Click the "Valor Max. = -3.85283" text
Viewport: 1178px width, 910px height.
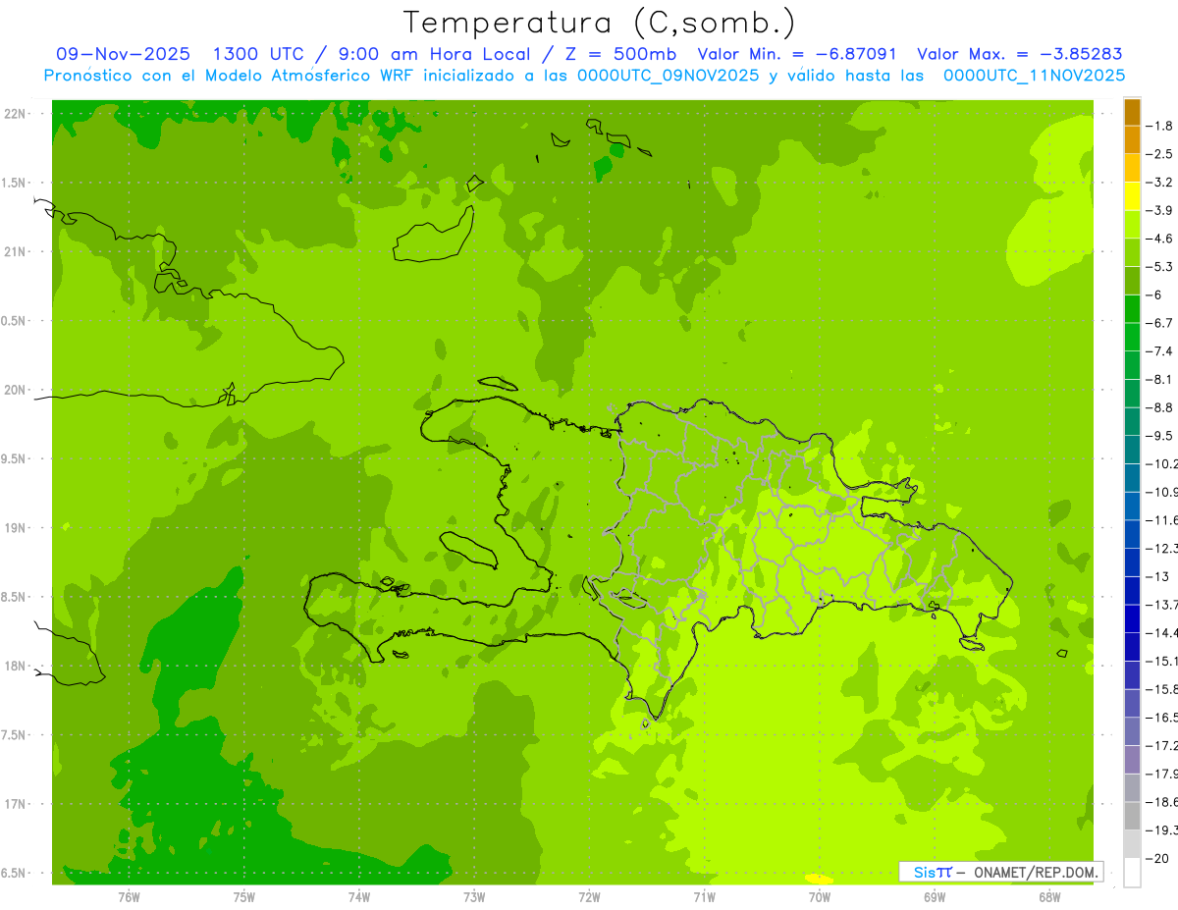[1019, 54]
